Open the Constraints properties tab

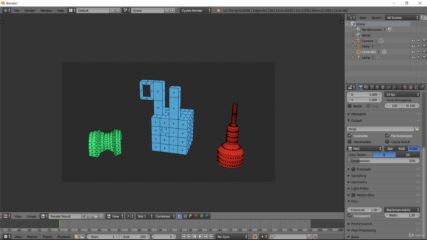tap(388, 87)
